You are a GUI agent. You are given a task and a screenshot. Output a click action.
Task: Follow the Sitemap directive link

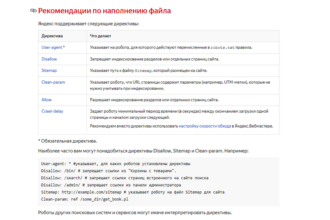[x=49, y=70]
